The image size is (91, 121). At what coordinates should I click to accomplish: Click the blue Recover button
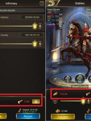(28, 116)
